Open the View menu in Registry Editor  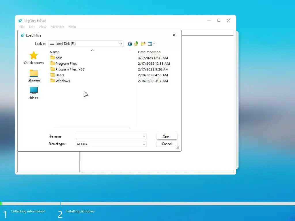(x=43, y=27)
